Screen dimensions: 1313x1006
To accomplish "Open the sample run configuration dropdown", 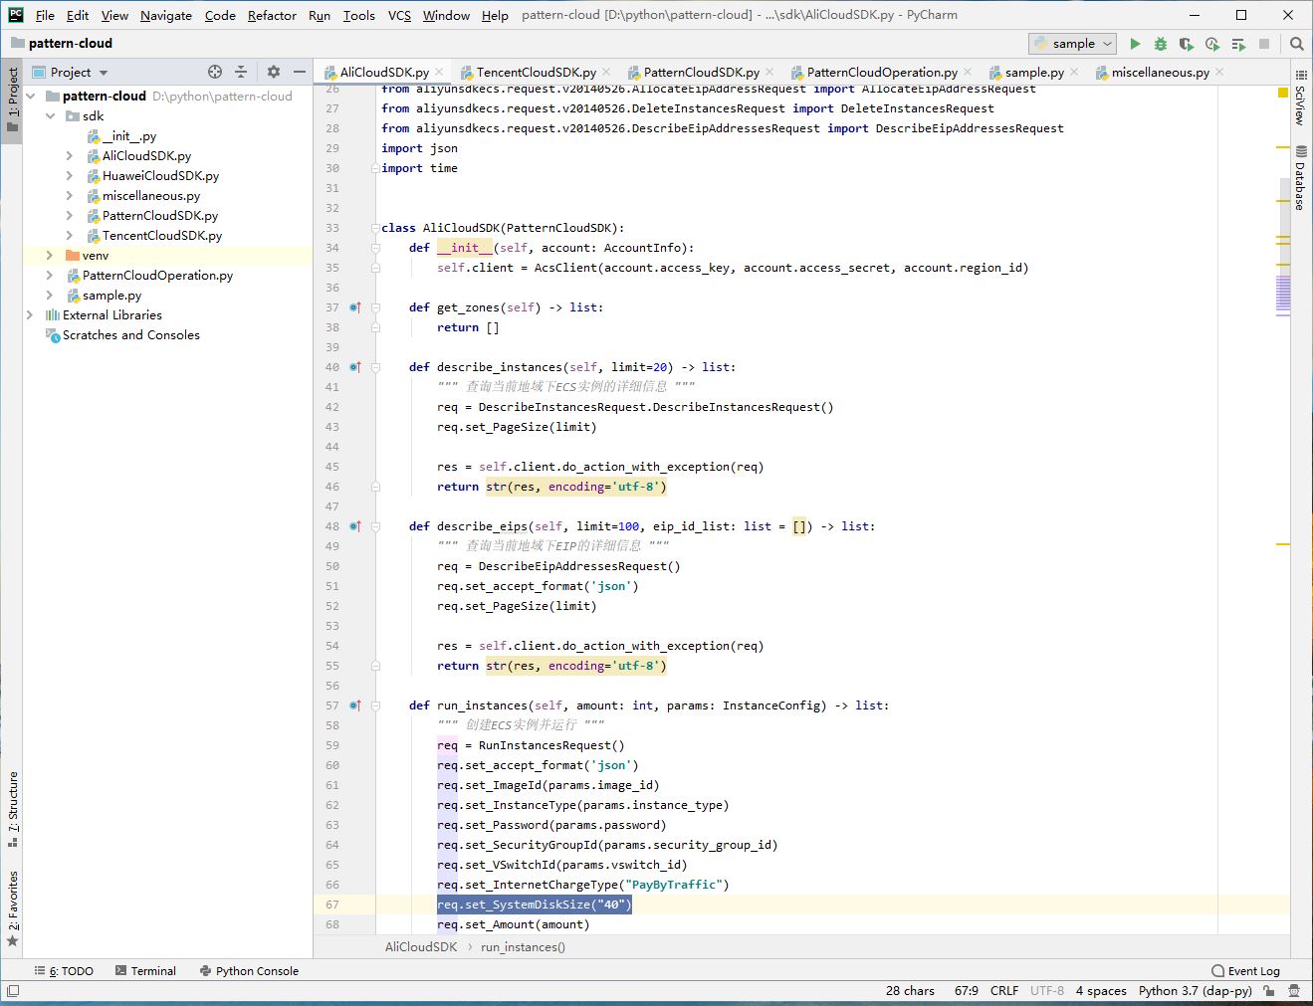I will click(x=1072, y=44).
